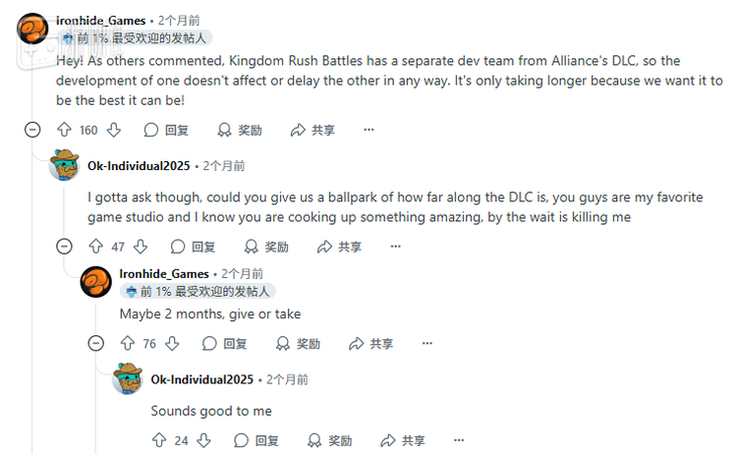Screen dimensions: 737x454
Task: Open Ok-Individual2025 profile from the ballpark comment
Action: point(139,166)
